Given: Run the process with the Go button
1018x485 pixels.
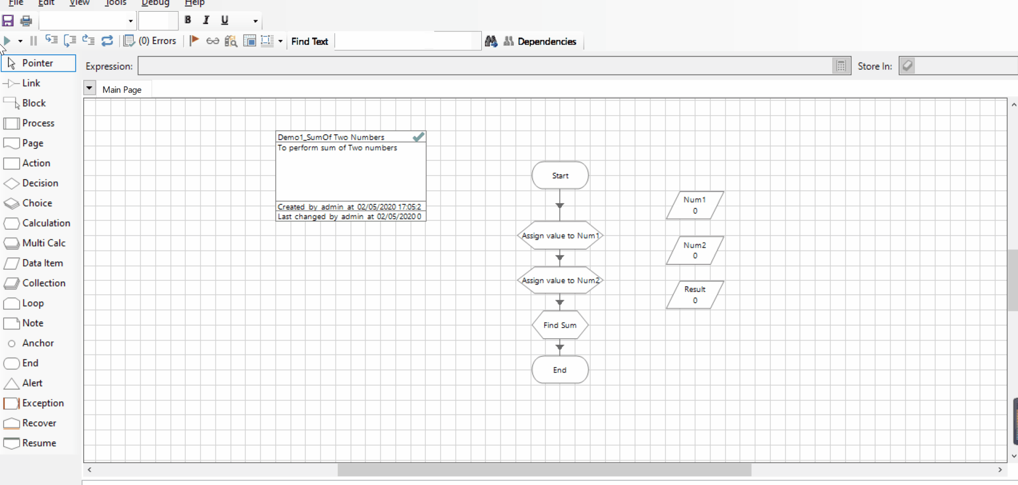Looking at the screenshot, I should pos(7,41).
